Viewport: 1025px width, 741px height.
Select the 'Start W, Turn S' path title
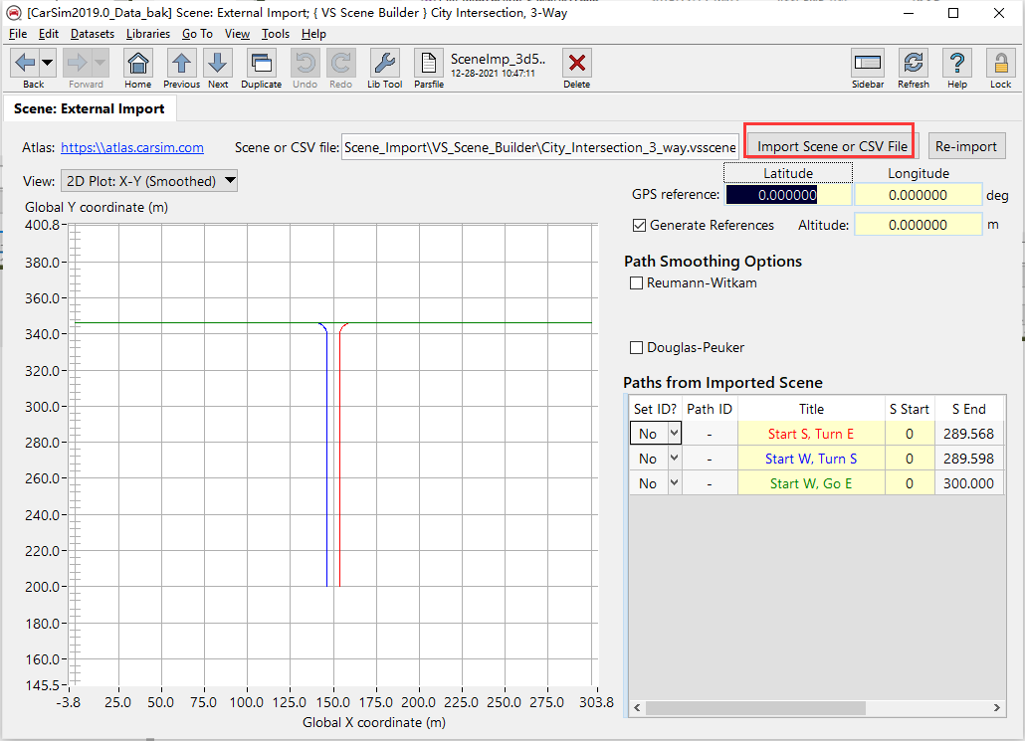point(811,459)
